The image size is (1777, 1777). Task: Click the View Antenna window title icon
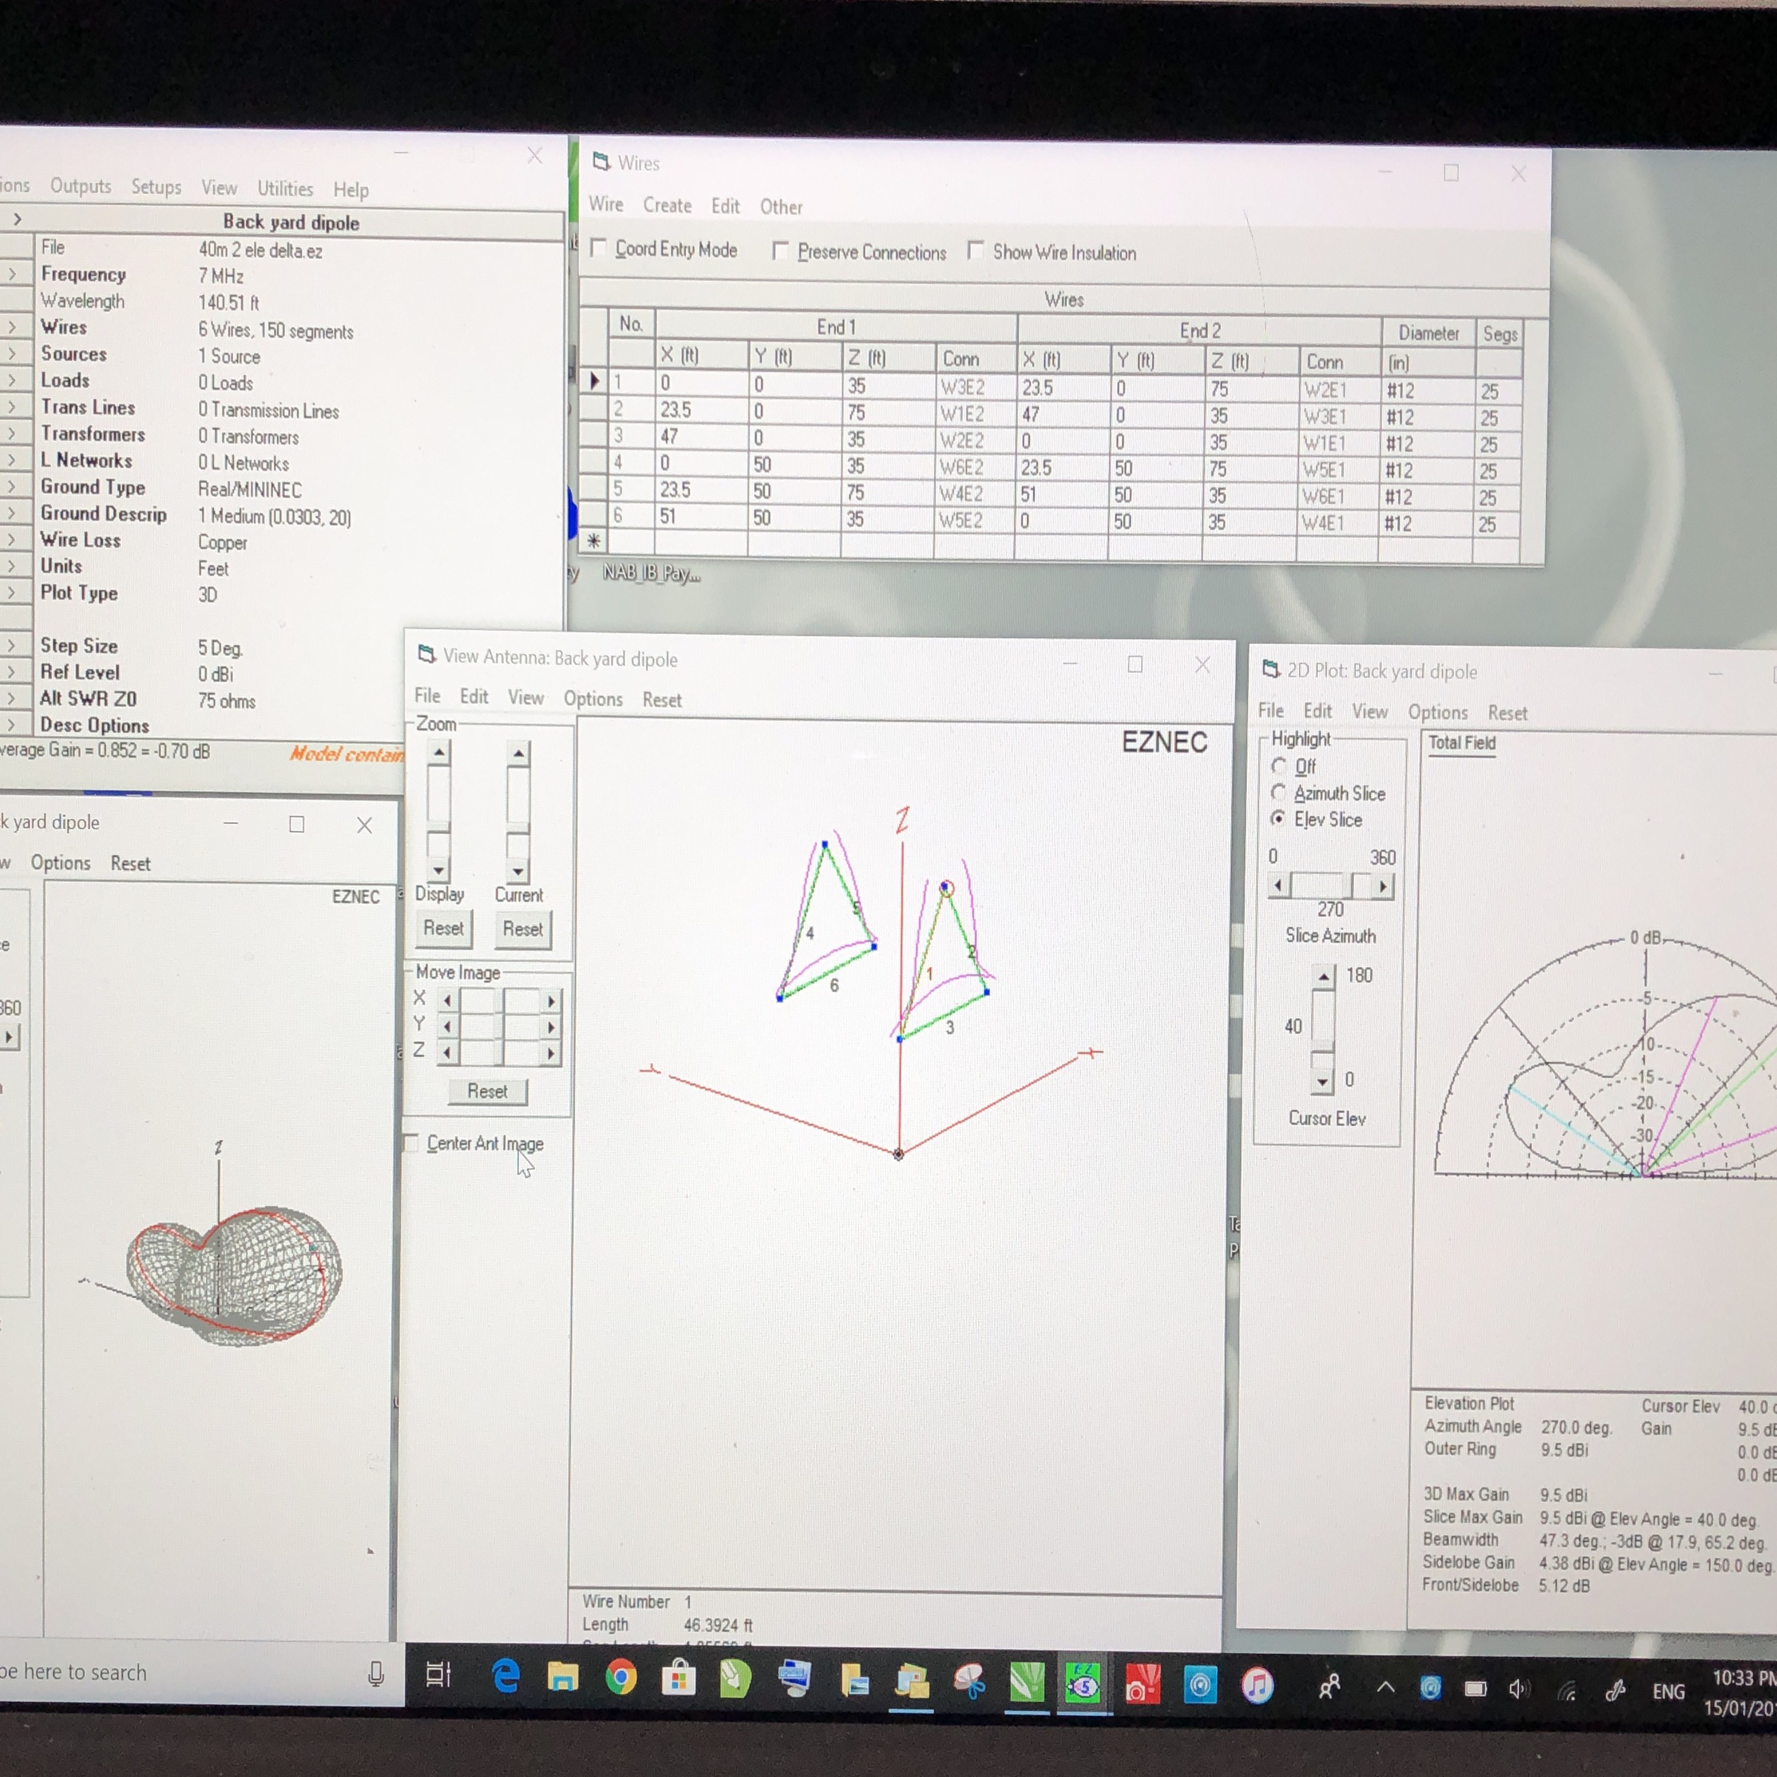coord(426,655)
